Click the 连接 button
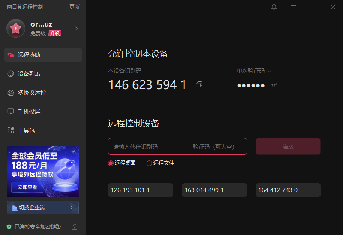The height and width of the screenshot is (235, 343). 288,146
